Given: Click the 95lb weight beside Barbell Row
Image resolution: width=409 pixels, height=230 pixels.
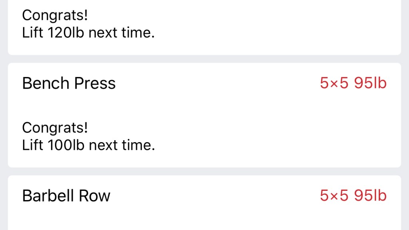Looking at the screenshot, I should click(371, 196).
